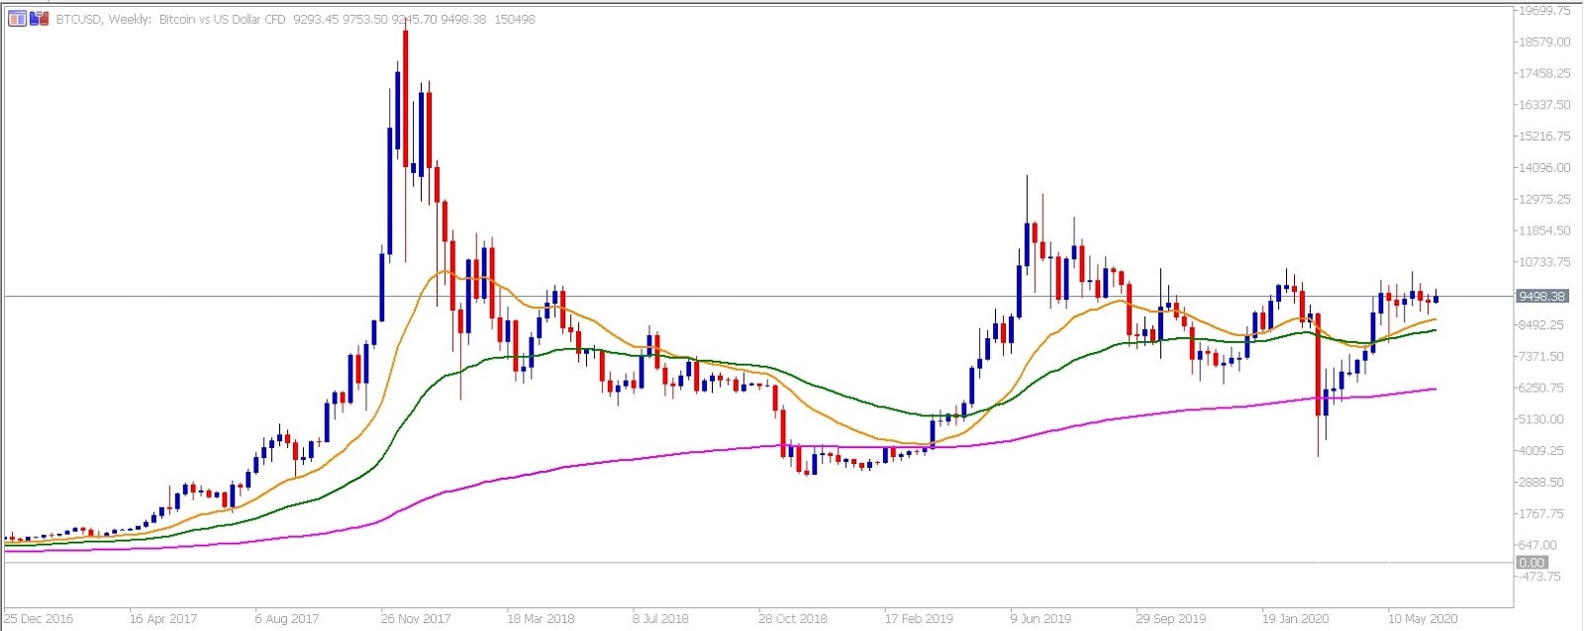Screen dimensions: 1584x631
Task: Select the current price tag 9498.38 on axis
Action: click(x=1541, y=296)
